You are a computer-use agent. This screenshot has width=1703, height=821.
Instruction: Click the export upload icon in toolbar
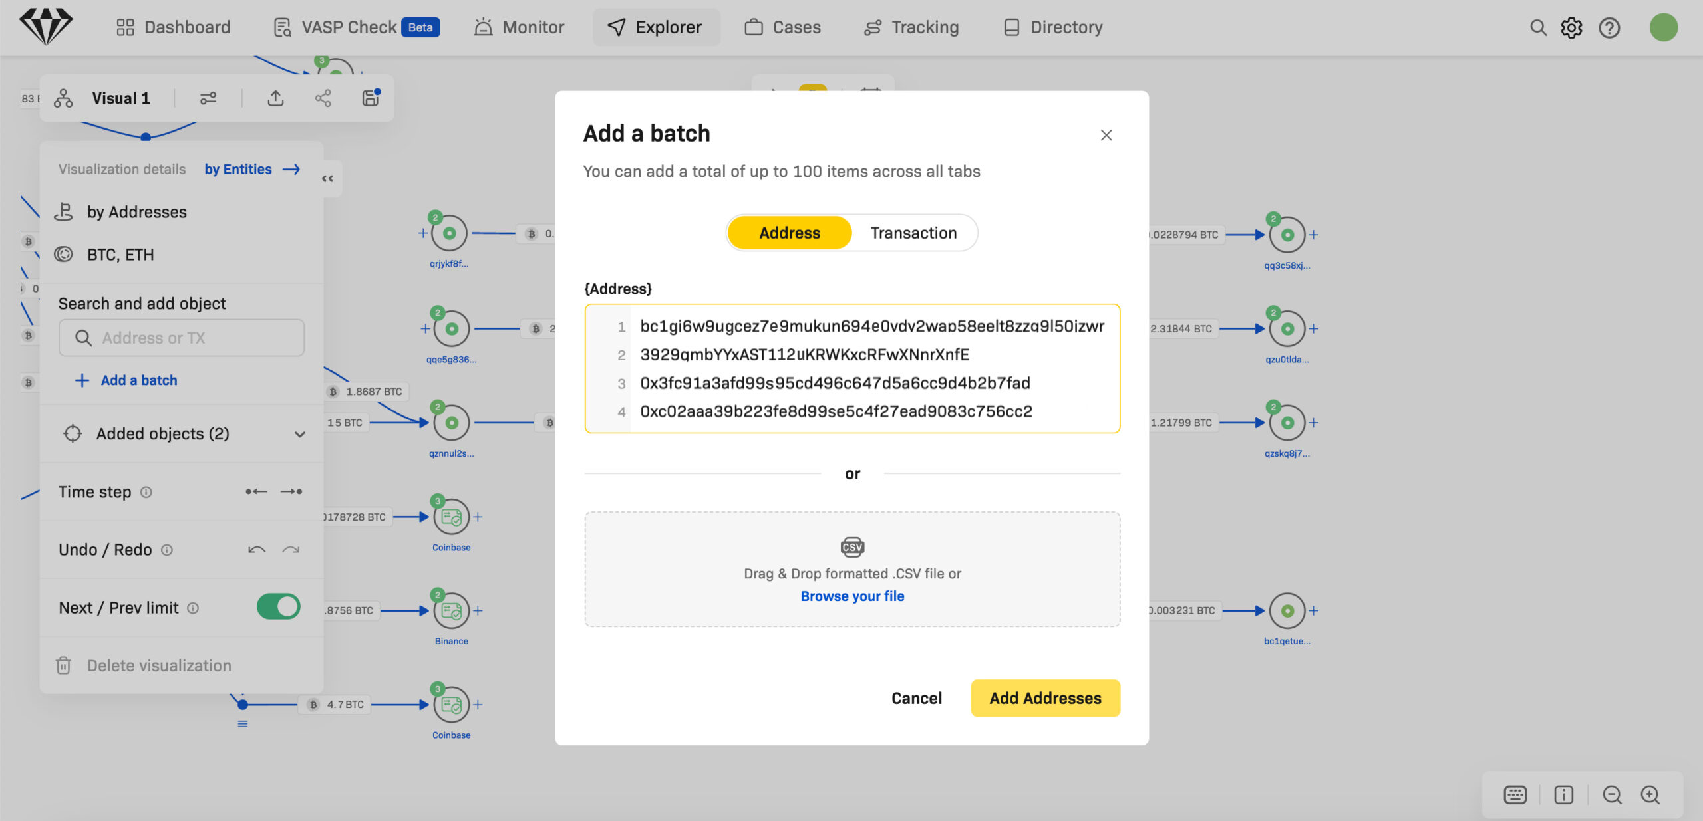point(275,98)
